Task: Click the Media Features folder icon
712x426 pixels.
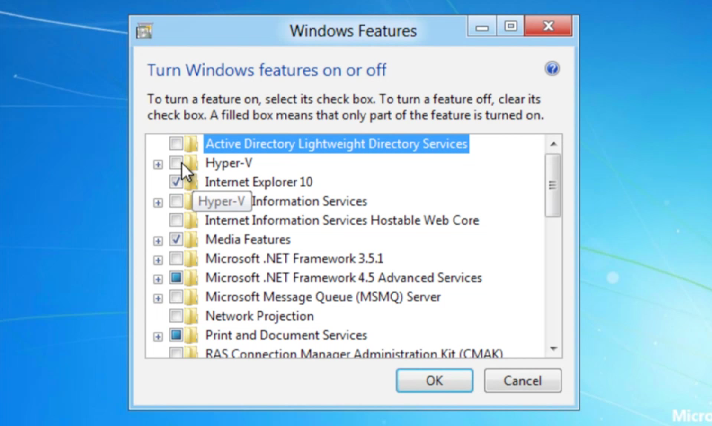Action: pyautogui.click(x=191, y=240)
